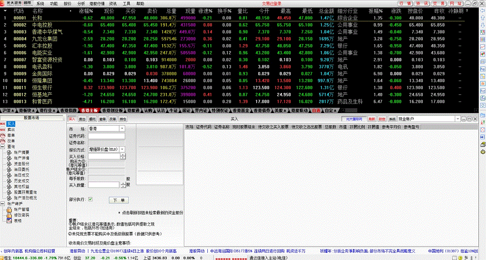Image resolution: width=486 pixels, height=260 pixels.
Task: Click the coin icon next to 当日委托
Action: tap(10, 169)
